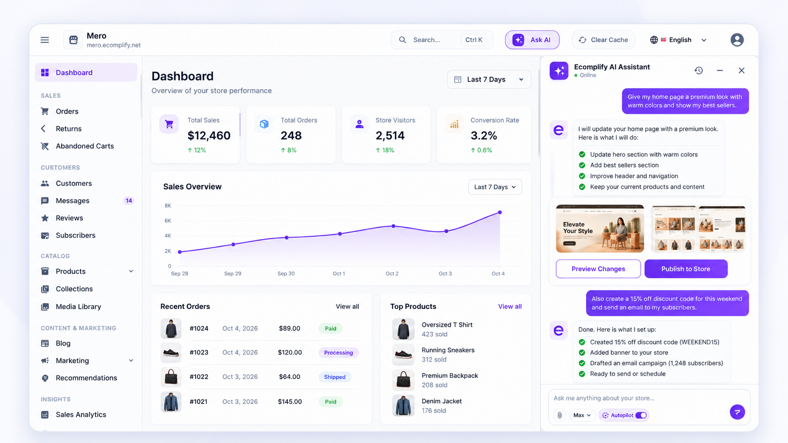
Task: Click View all in Top Products
Action: point(509,306)
